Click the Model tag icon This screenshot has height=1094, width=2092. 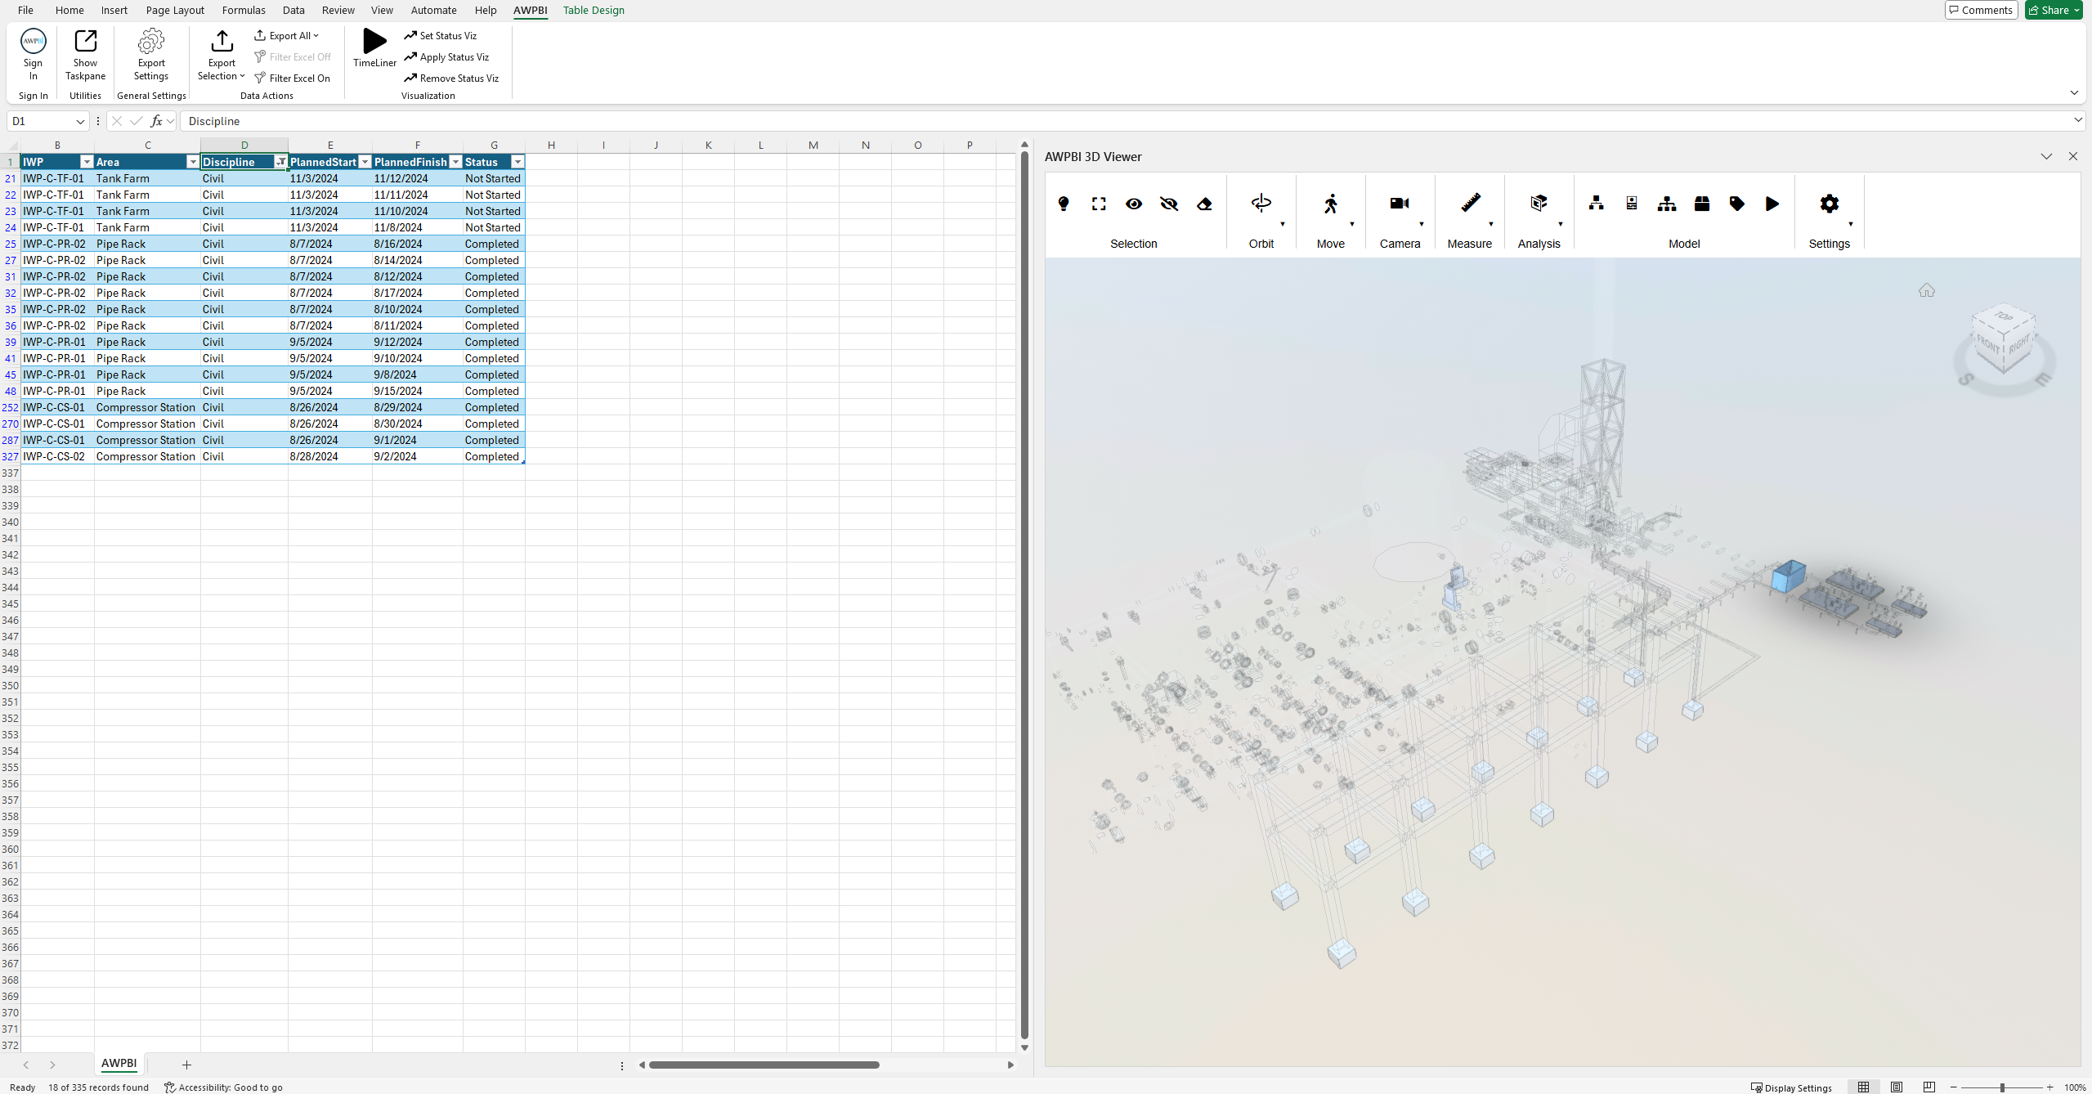(x=1737, y=204)
